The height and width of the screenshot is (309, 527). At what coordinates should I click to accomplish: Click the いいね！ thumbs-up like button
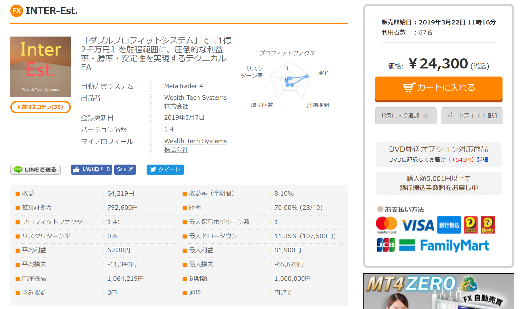pos(92,169)
